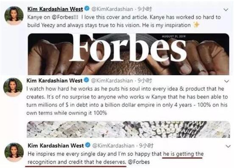
Task: Click @KimKardashian handle in first tweet
Action: (112, 9)
